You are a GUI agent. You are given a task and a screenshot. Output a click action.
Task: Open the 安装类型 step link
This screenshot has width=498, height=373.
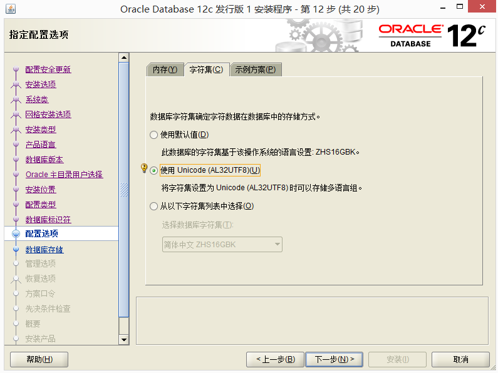tap(41, 130)
